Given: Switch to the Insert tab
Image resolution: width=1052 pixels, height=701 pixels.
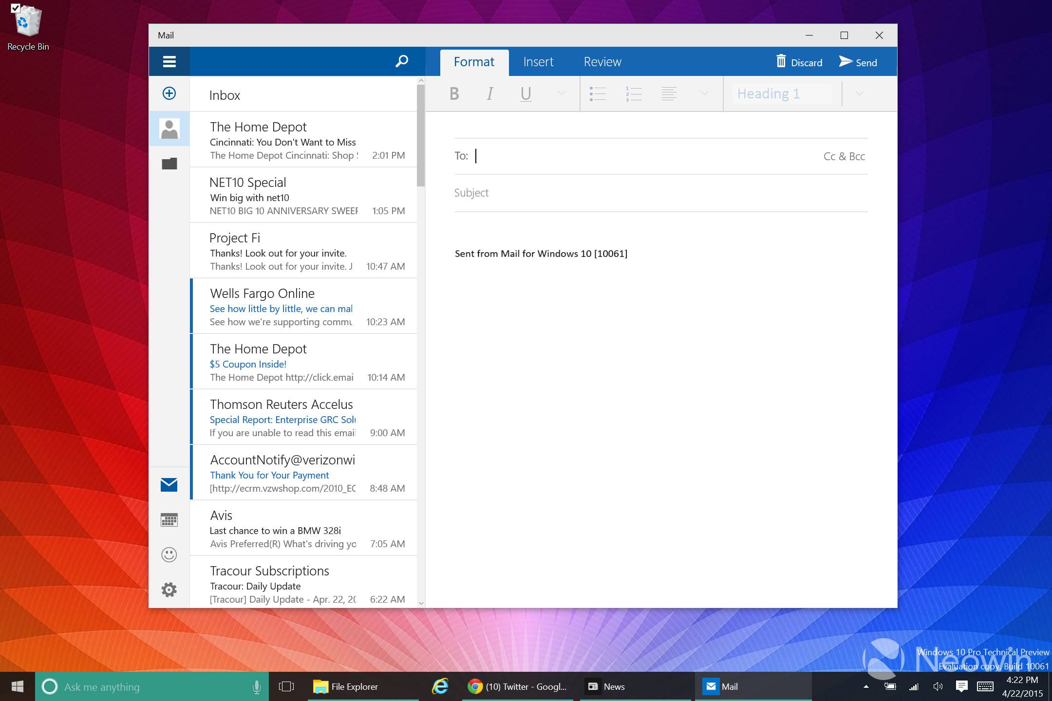Looking at the screenshot, I should pos(538,62).
